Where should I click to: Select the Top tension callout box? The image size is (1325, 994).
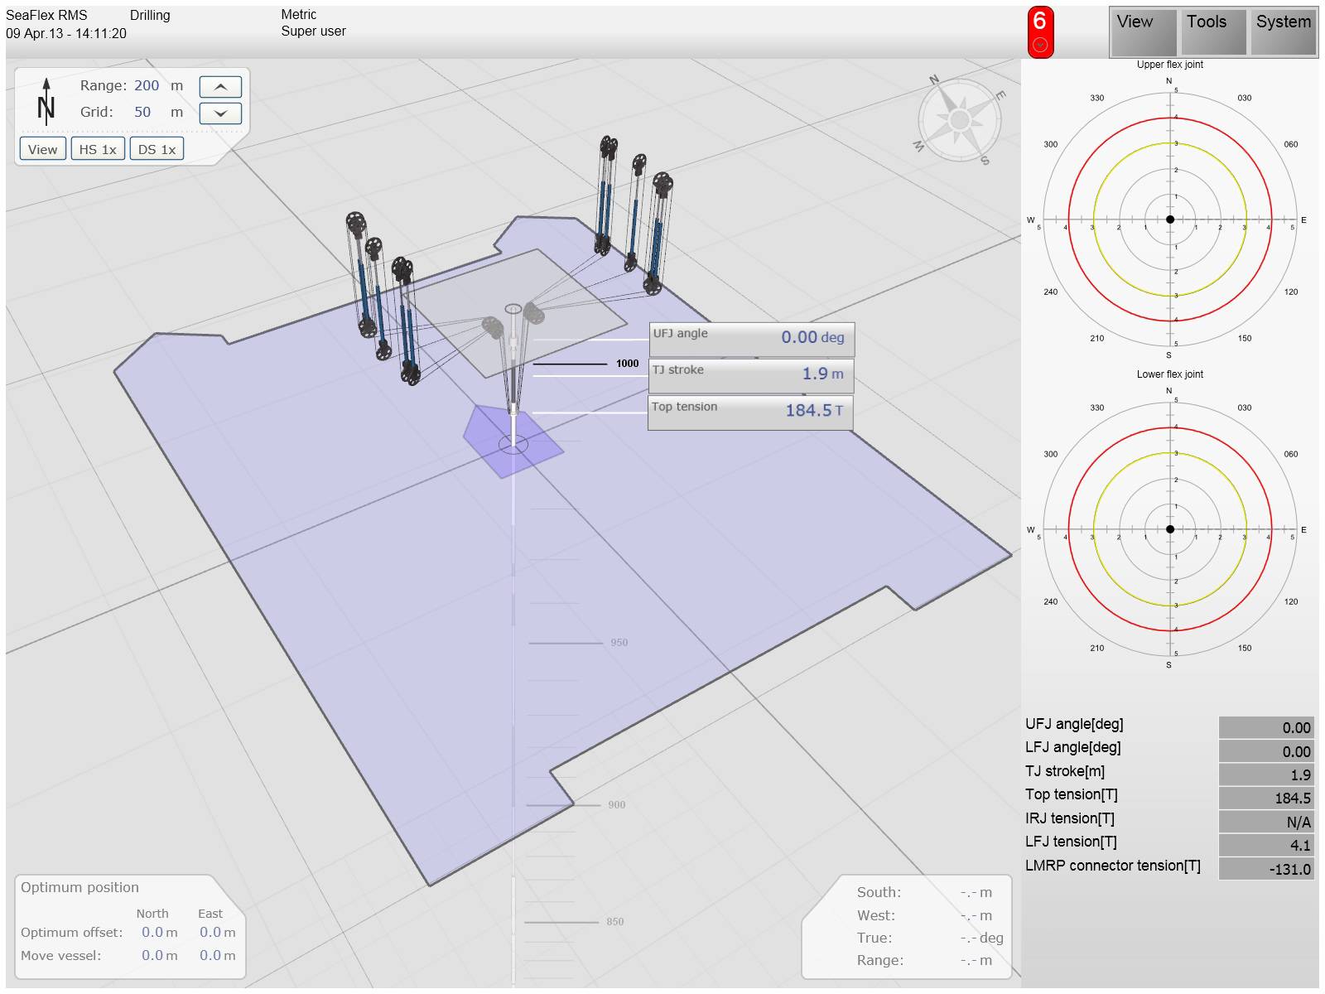750,411
